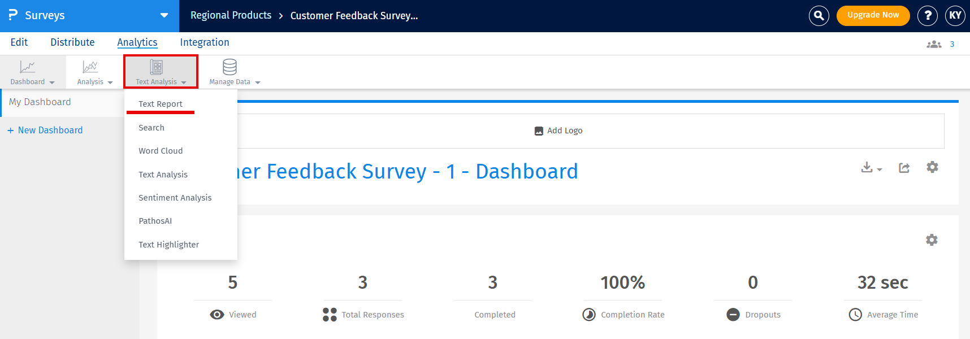
Task: Open the help question mark icon
Action: tap(927, 16)
